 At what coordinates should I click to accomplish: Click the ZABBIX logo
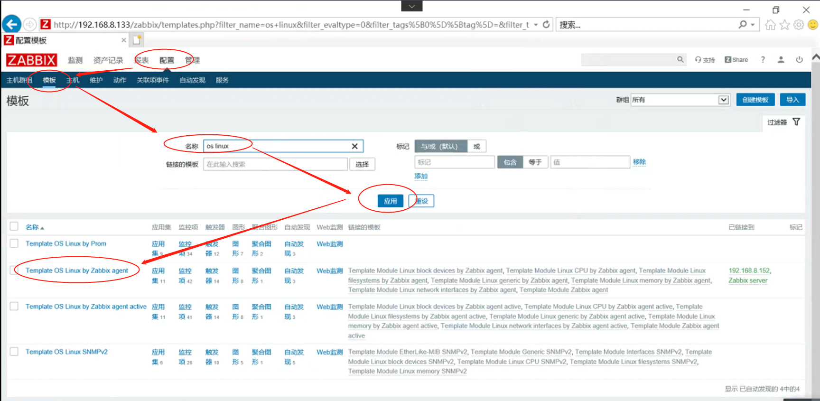pos(31,60)
